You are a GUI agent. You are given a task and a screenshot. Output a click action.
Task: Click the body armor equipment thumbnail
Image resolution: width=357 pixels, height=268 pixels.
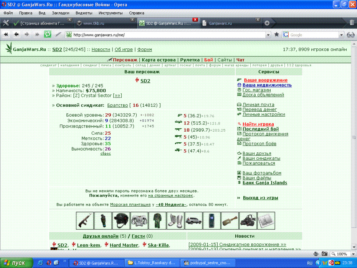click(x=139, y=221)
